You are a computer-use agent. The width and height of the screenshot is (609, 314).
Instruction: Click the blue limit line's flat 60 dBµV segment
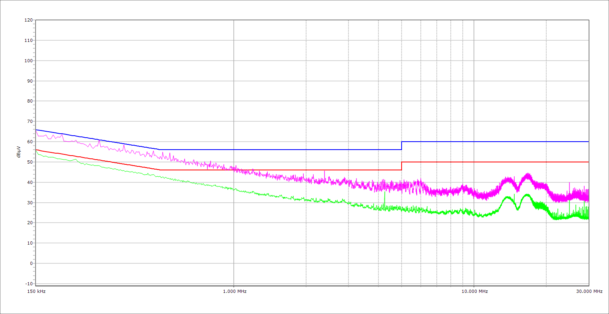point(496,142)
